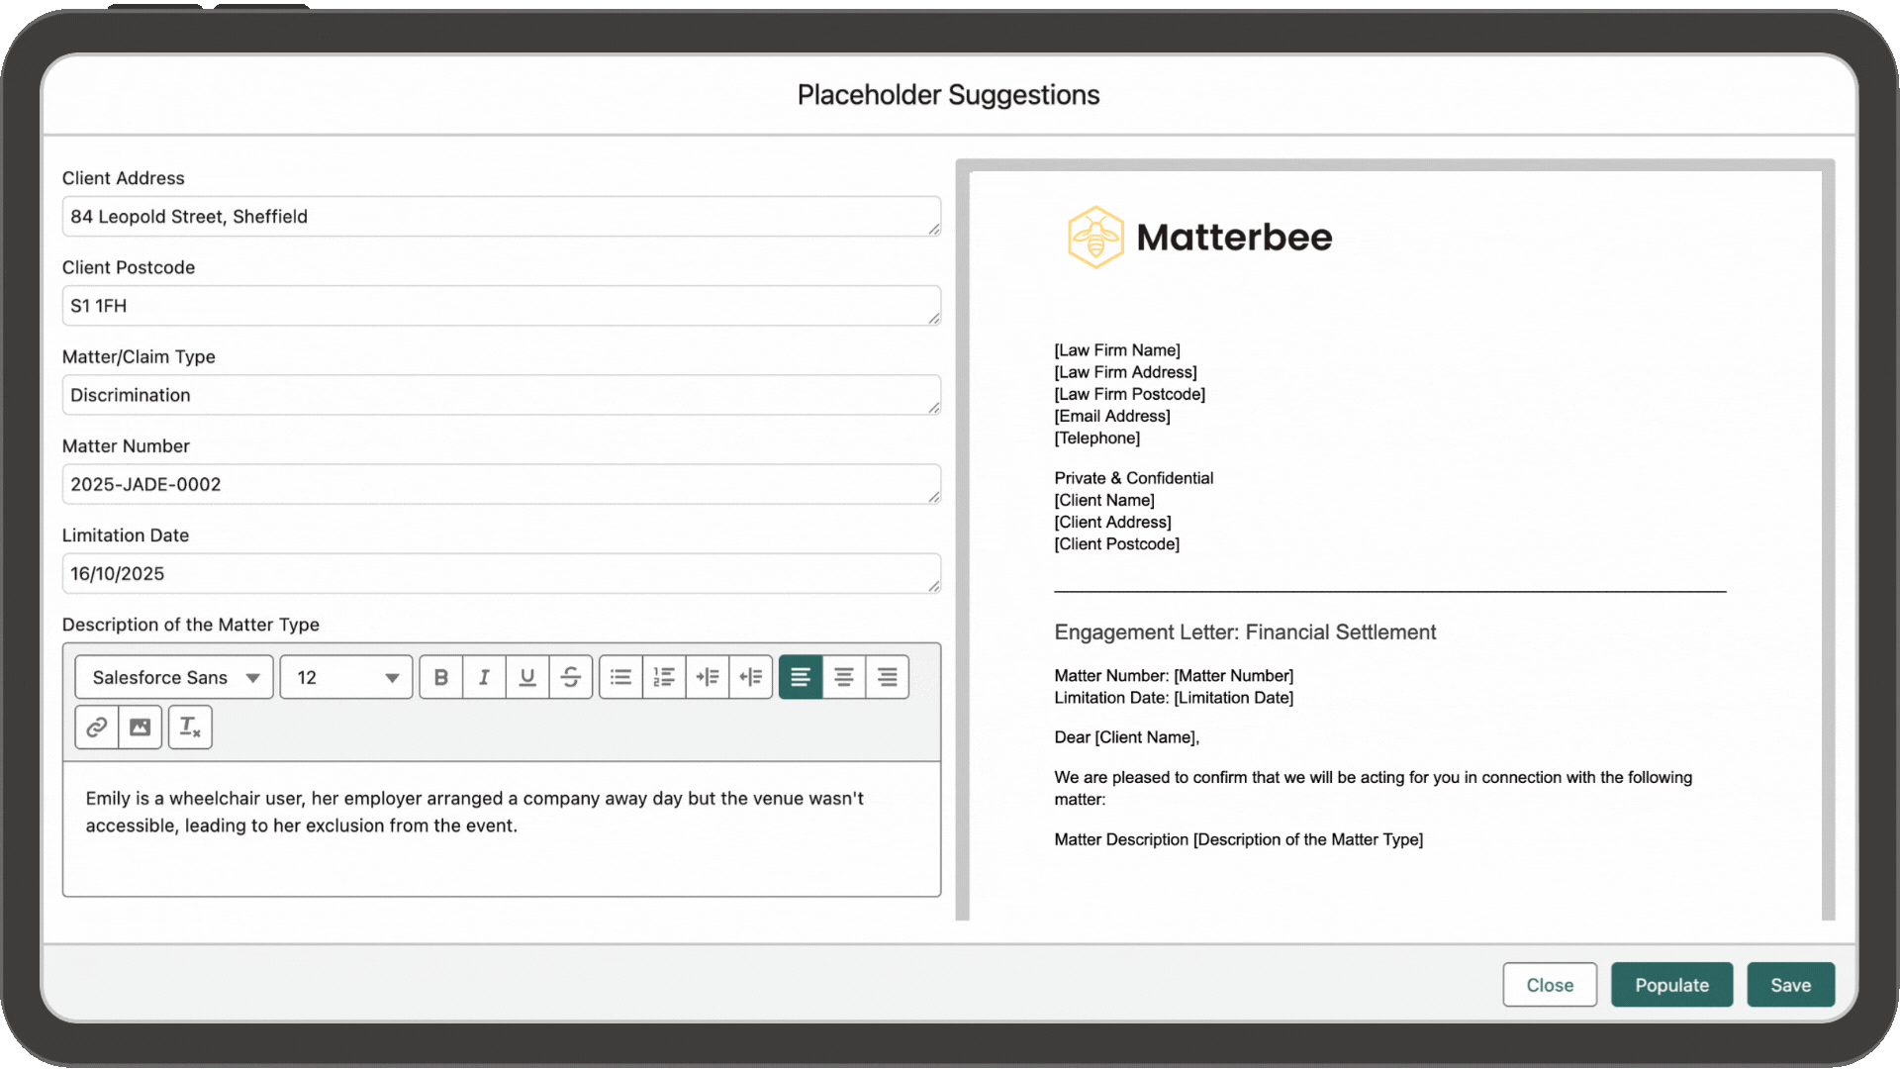The width and height of the screenshot is (1900, 1069).
Task: Enable left text alignment
Action: (801, 677)
